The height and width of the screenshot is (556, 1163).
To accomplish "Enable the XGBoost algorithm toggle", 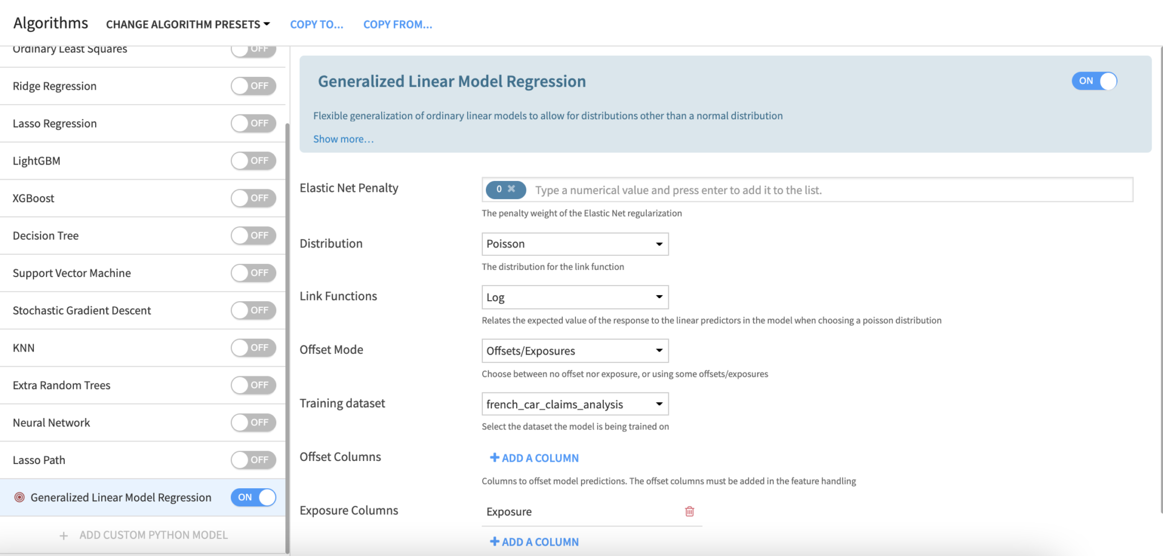I will 253,198.
